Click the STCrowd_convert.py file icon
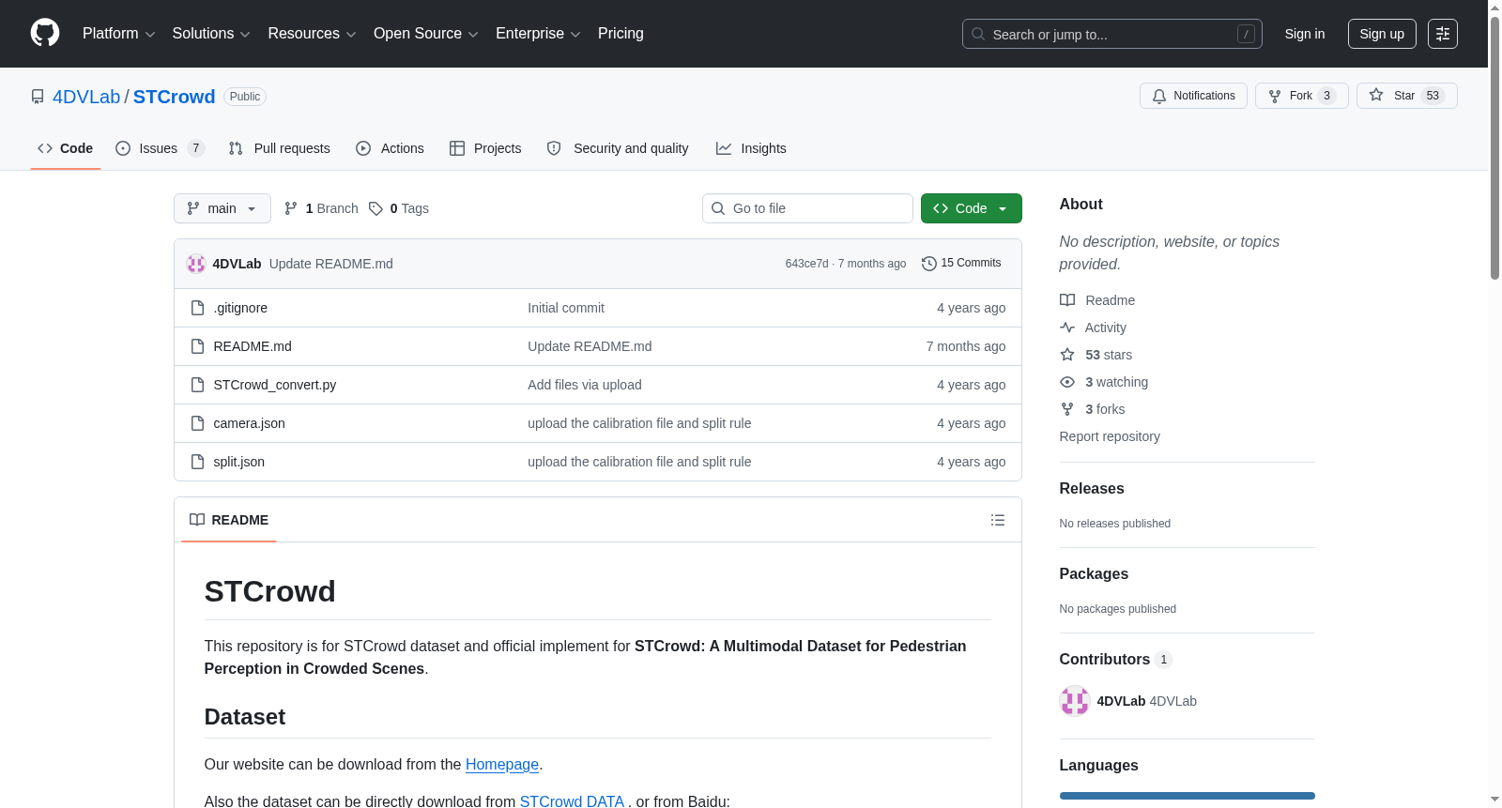 (197, 385)
